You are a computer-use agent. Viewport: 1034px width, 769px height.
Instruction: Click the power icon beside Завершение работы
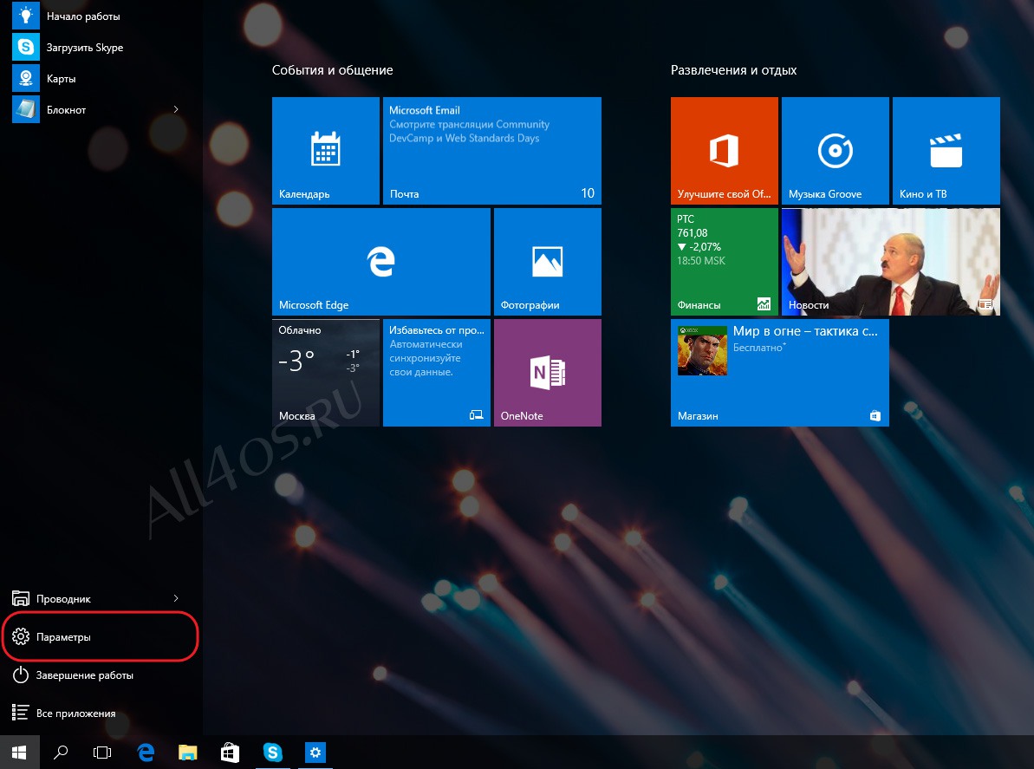[21, 675]
